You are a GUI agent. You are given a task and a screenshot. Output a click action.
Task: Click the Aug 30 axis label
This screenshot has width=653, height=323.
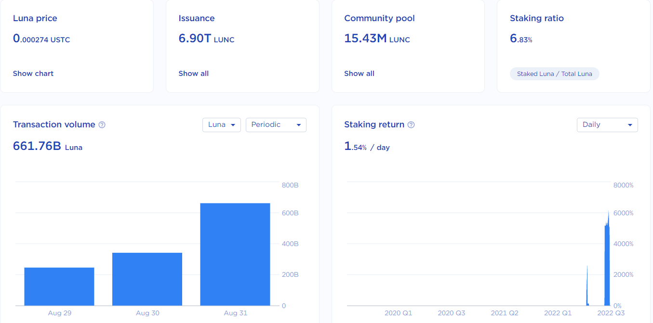(147, 313)
